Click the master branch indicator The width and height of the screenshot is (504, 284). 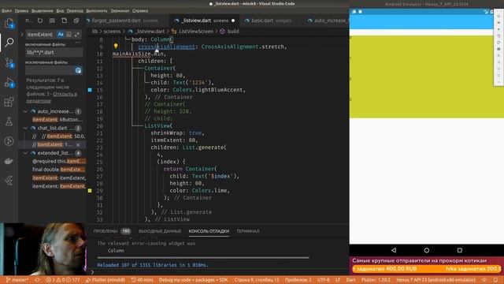coord(17,280)
